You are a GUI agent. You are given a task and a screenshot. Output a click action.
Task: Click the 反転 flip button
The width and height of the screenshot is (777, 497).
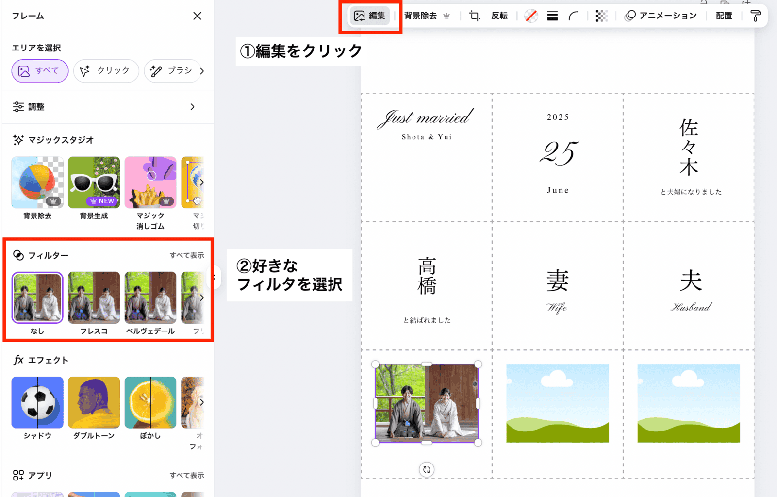(x=499, y=16)
